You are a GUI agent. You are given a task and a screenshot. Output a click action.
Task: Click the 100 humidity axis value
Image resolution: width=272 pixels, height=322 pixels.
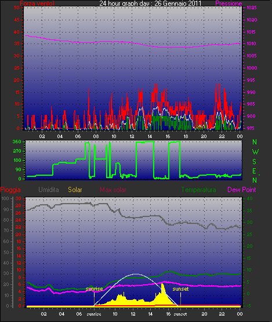click(5, 198)
